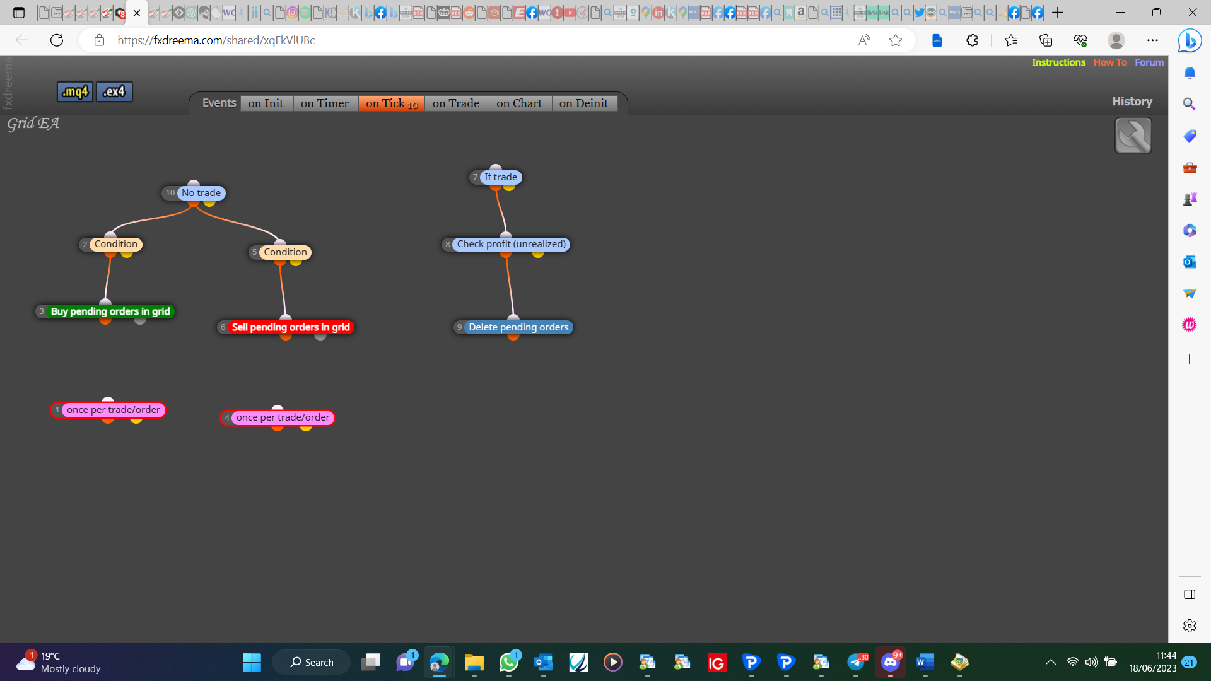Open the on Deinit events tab
Screen dimensions: 1211x681
584,103
